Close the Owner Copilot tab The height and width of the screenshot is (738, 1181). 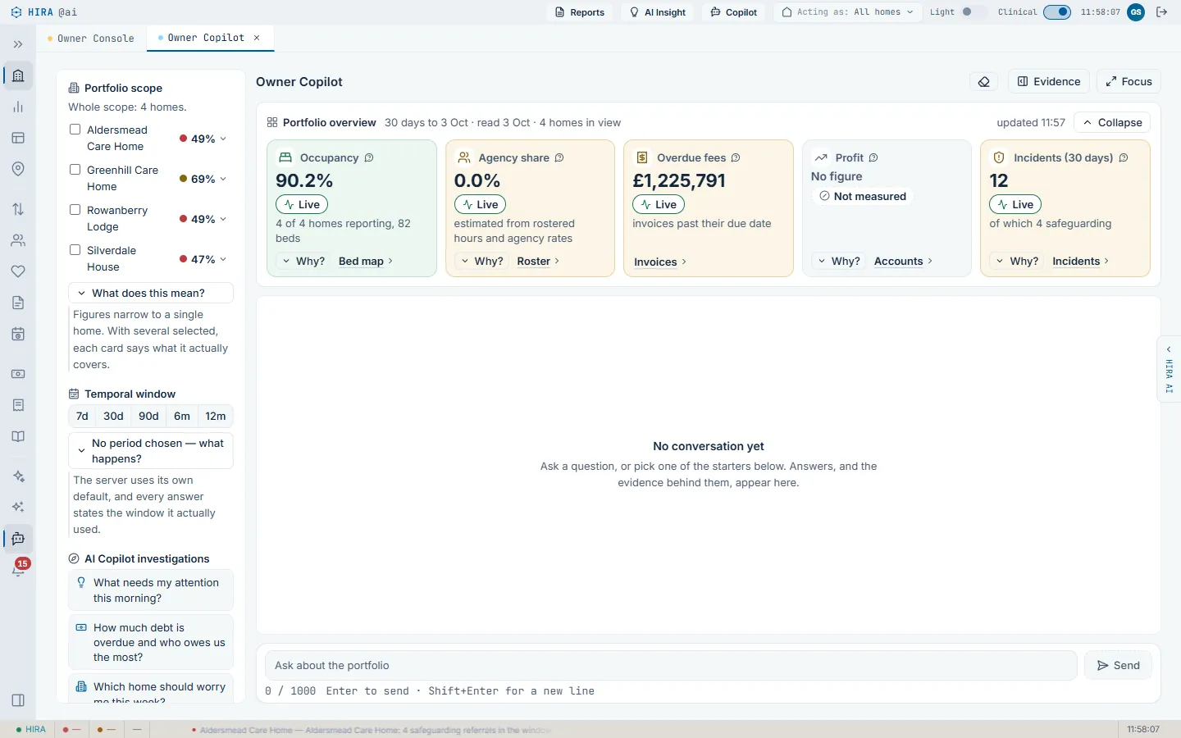tap(257, 38)
